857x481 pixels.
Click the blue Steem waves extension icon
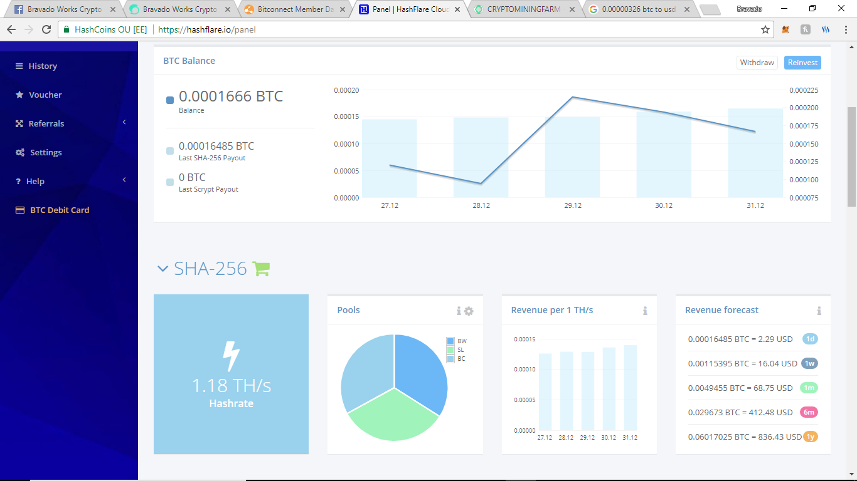click(x=825, y=29)
